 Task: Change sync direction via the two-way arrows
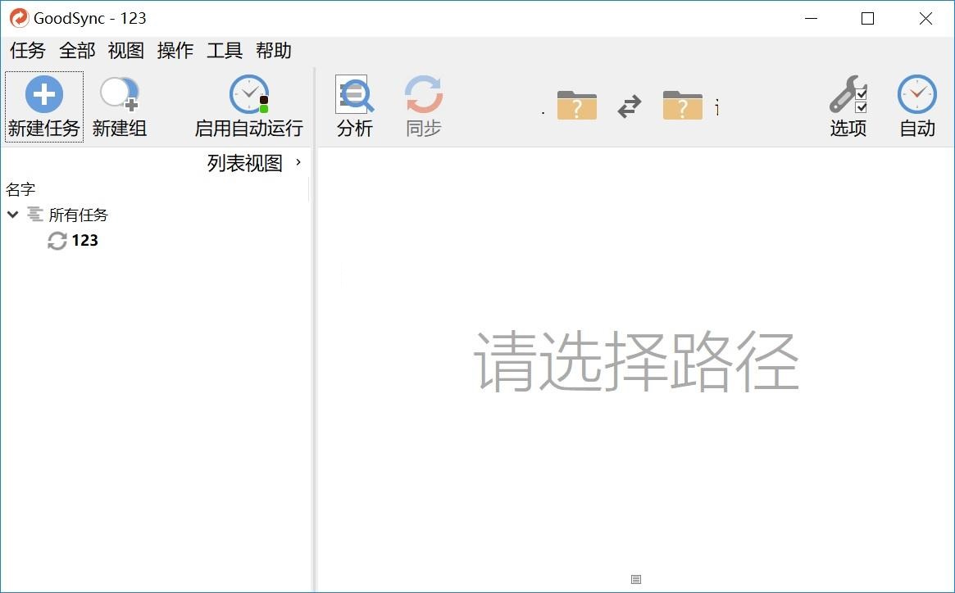point(630,106)
